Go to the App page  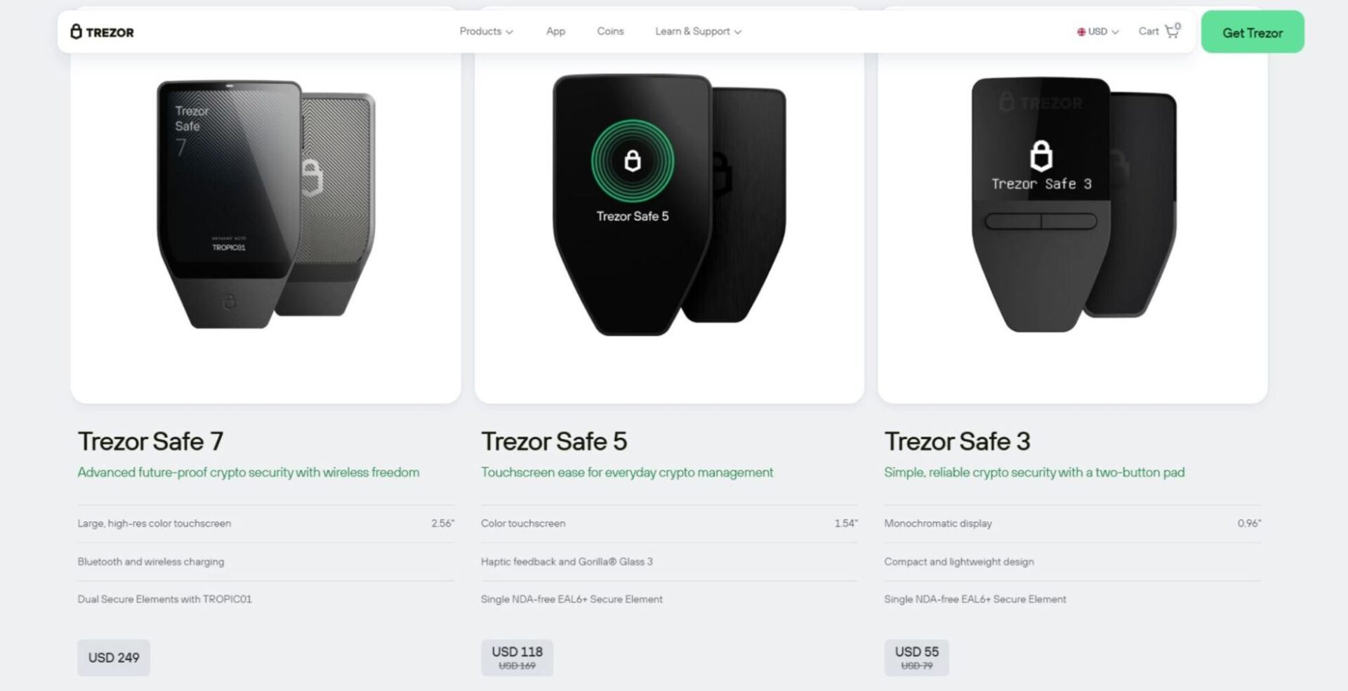(x=555, y=32)
